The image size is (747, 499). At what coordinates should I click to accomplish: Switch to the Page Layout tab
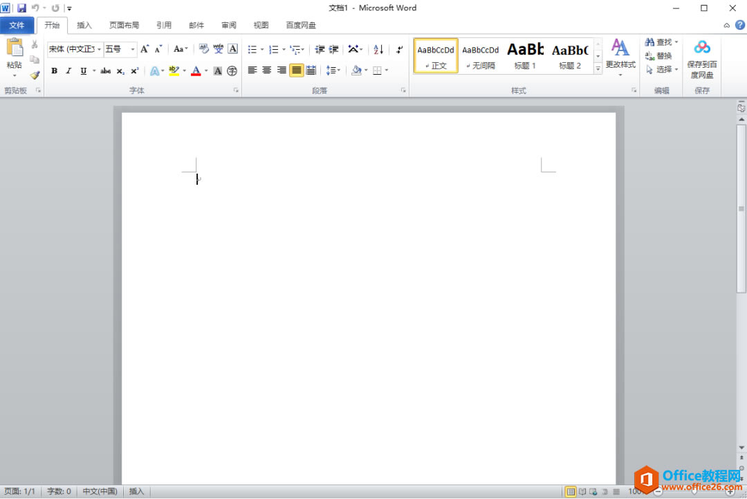pos(124,25)
